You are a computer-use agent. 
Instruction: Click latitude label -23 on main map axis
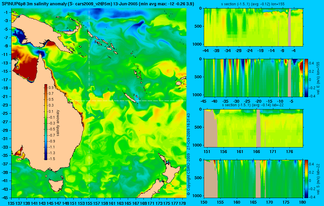click(x=4, y=105)
